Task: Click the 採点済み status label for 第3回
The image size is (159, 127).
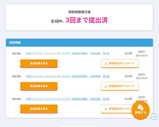Action: coord(17,99)
